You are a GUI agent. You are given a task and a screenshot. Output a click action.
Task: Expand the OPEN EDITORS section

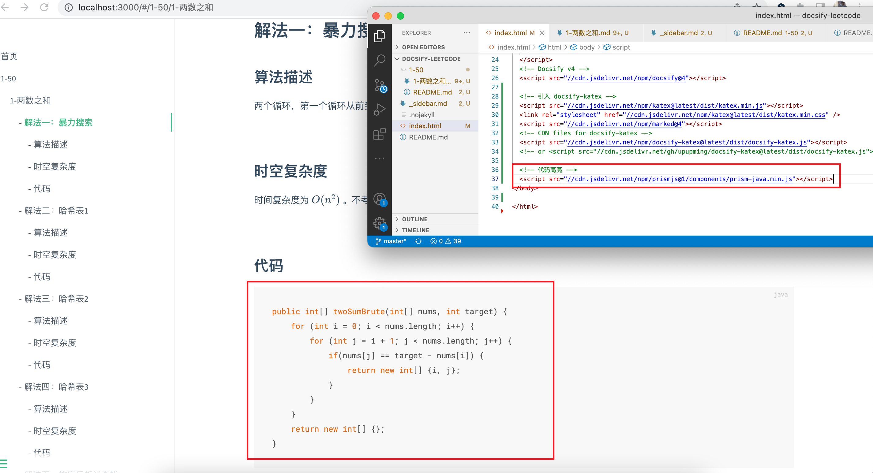coord(423,47)
